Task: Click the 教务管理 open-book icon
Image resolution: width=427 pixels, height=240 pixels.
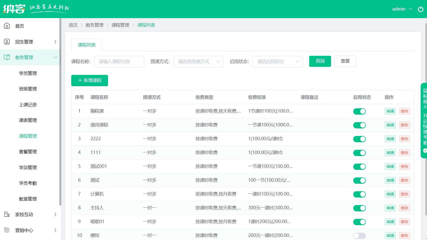Action: click(7, 57)
